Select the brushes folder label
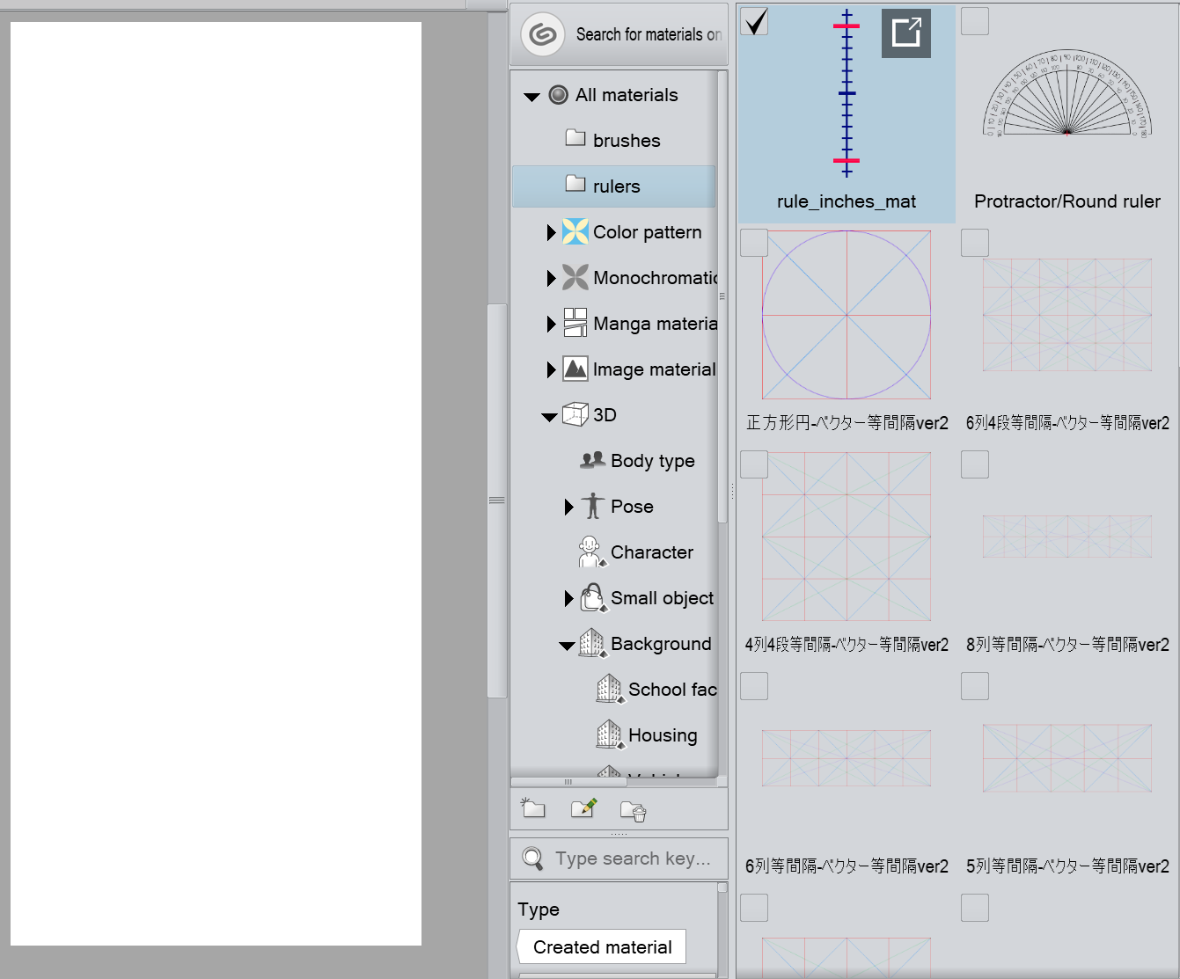The width and height of the screenshot is (1180, 979). [x=627, y=141]
